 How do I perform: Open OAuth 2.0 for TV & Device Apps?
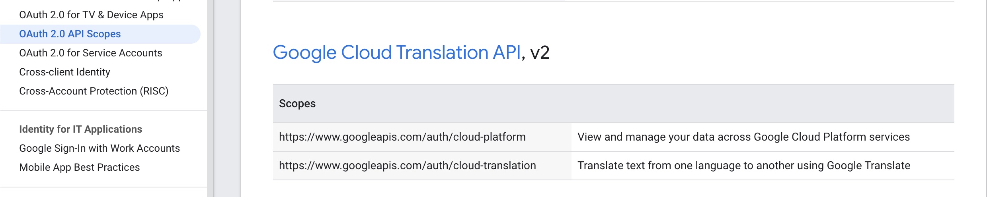click(91, 15)
